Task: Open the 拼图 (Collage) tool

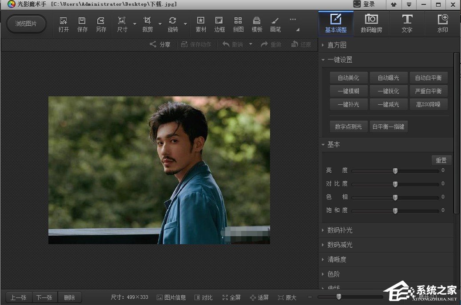Action: [x=238, y=24]
